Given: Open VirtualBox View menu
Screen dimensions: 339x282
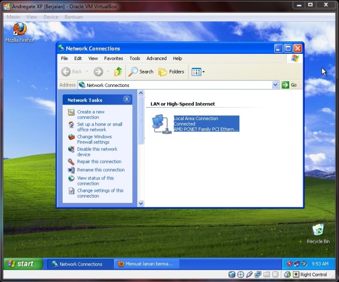Looking at the screenshot, I should pyautogui.click(x=32, y=17).
